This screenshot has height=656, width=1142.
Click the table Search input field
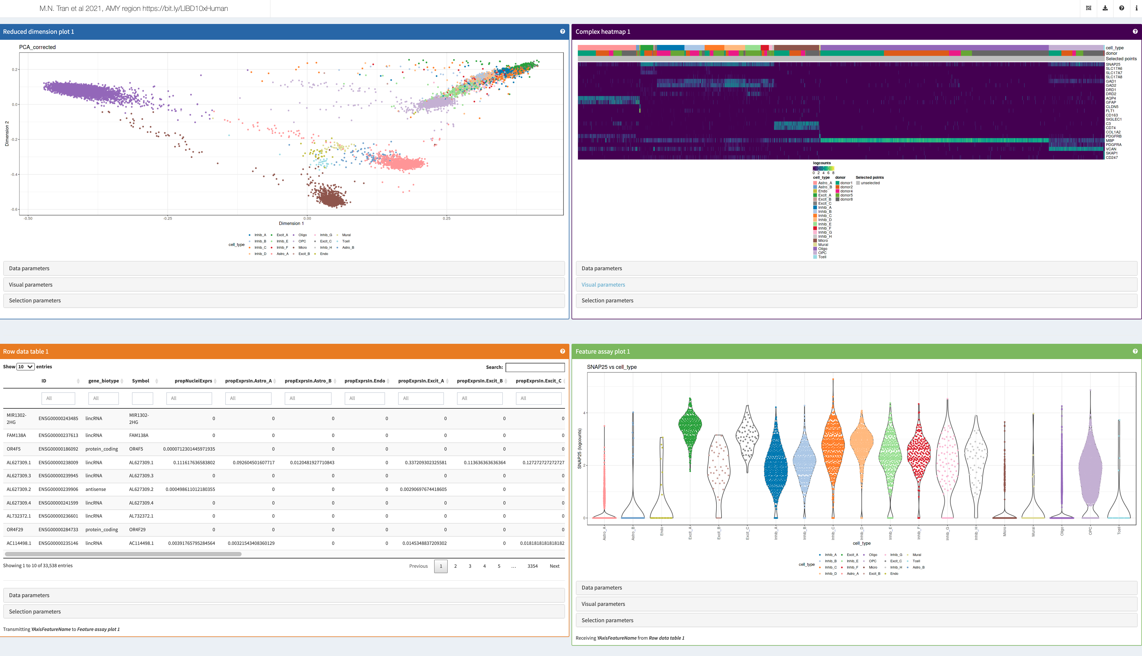tap(535, 367)
